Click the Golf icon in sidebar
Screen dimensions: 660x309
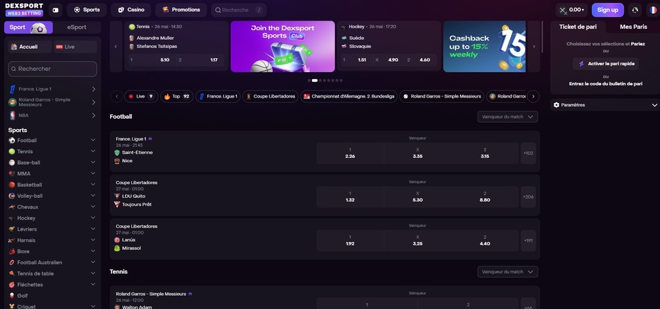pos(12,295)
